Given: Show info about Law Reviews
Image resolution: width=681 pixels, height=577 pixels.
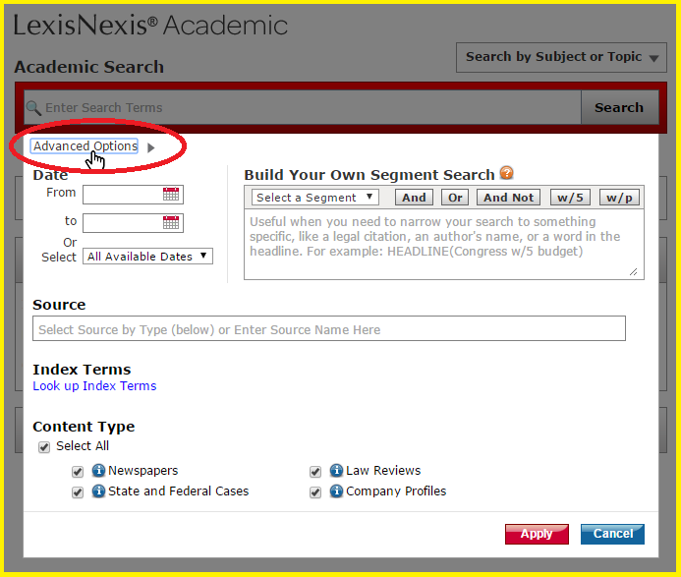Looking at the screenshot, I should (336, 470).
